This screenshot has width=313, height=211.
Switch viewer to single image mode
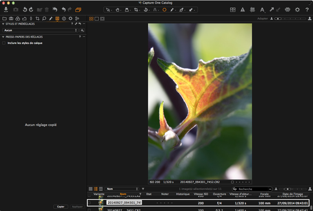click(97, 18)
